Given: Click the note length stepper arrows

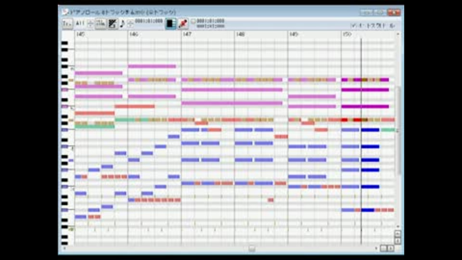Looking at the screenshot, I should click(x=130, y=24).
